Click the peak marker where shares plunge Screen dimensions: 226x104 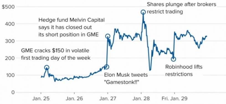point(143,12)
